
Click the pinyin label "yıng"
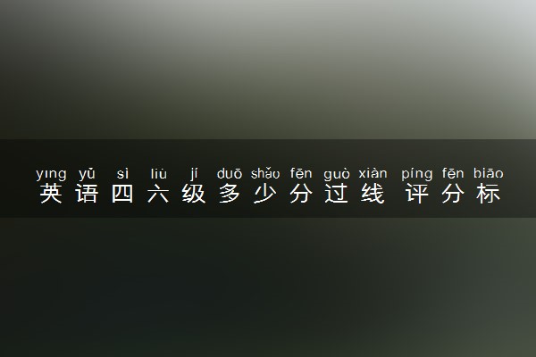pos(51,174)
